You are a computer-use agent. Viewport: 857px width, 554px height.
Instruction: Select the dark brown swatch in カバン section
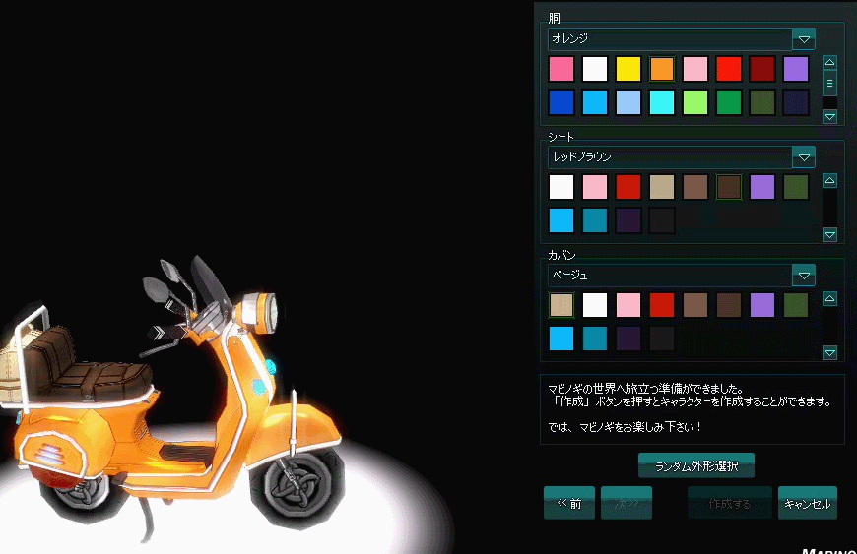729,305
